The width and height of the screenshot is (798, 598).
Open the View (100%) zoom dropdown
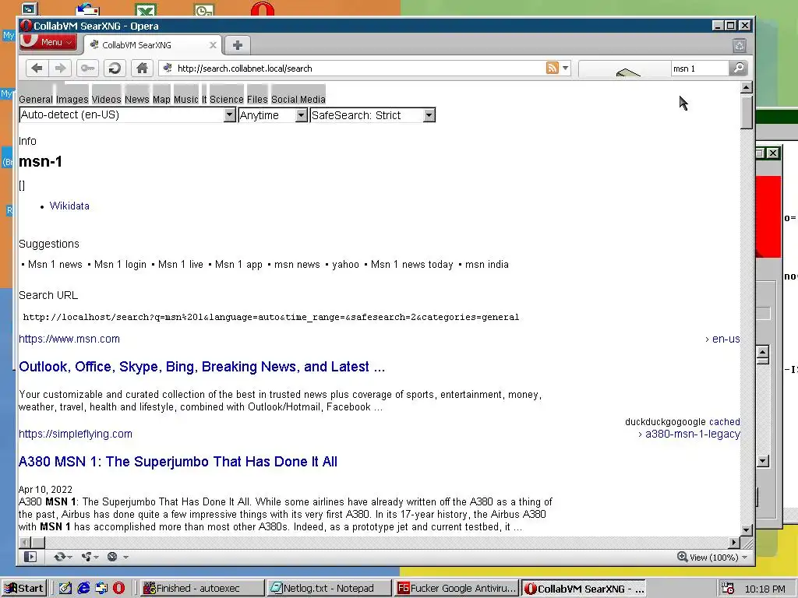coord(712,558)
